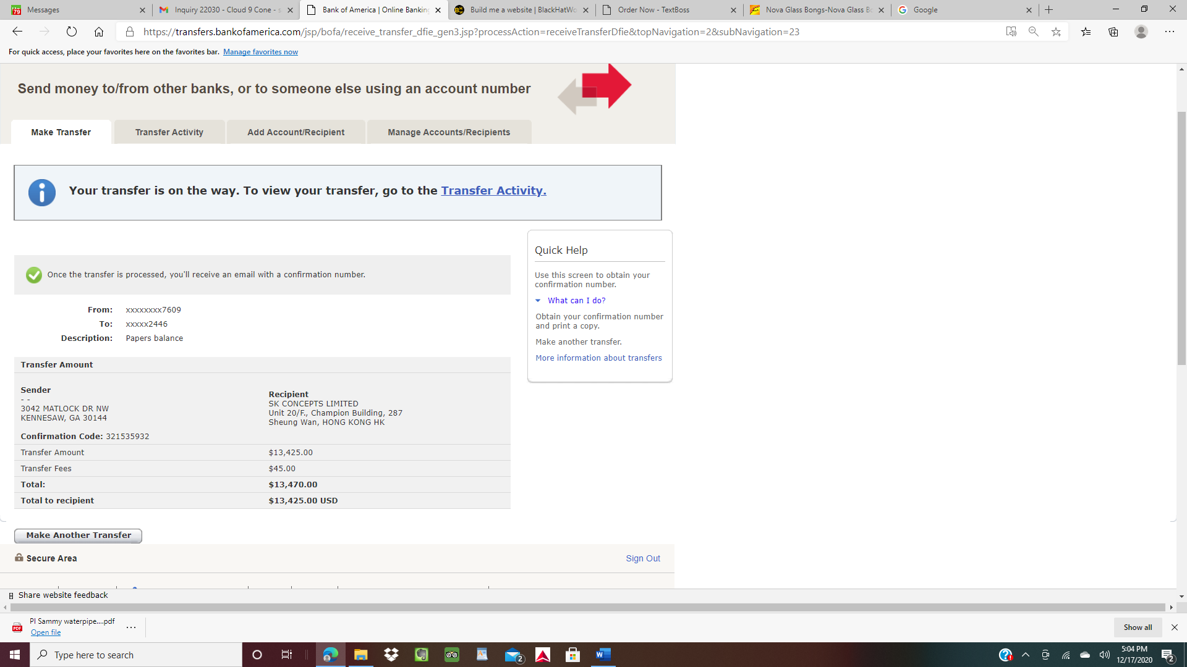Viewport: 1187px width, 667px height.
Task: Click Share website feedback
Action: click(x=63, y=595)
